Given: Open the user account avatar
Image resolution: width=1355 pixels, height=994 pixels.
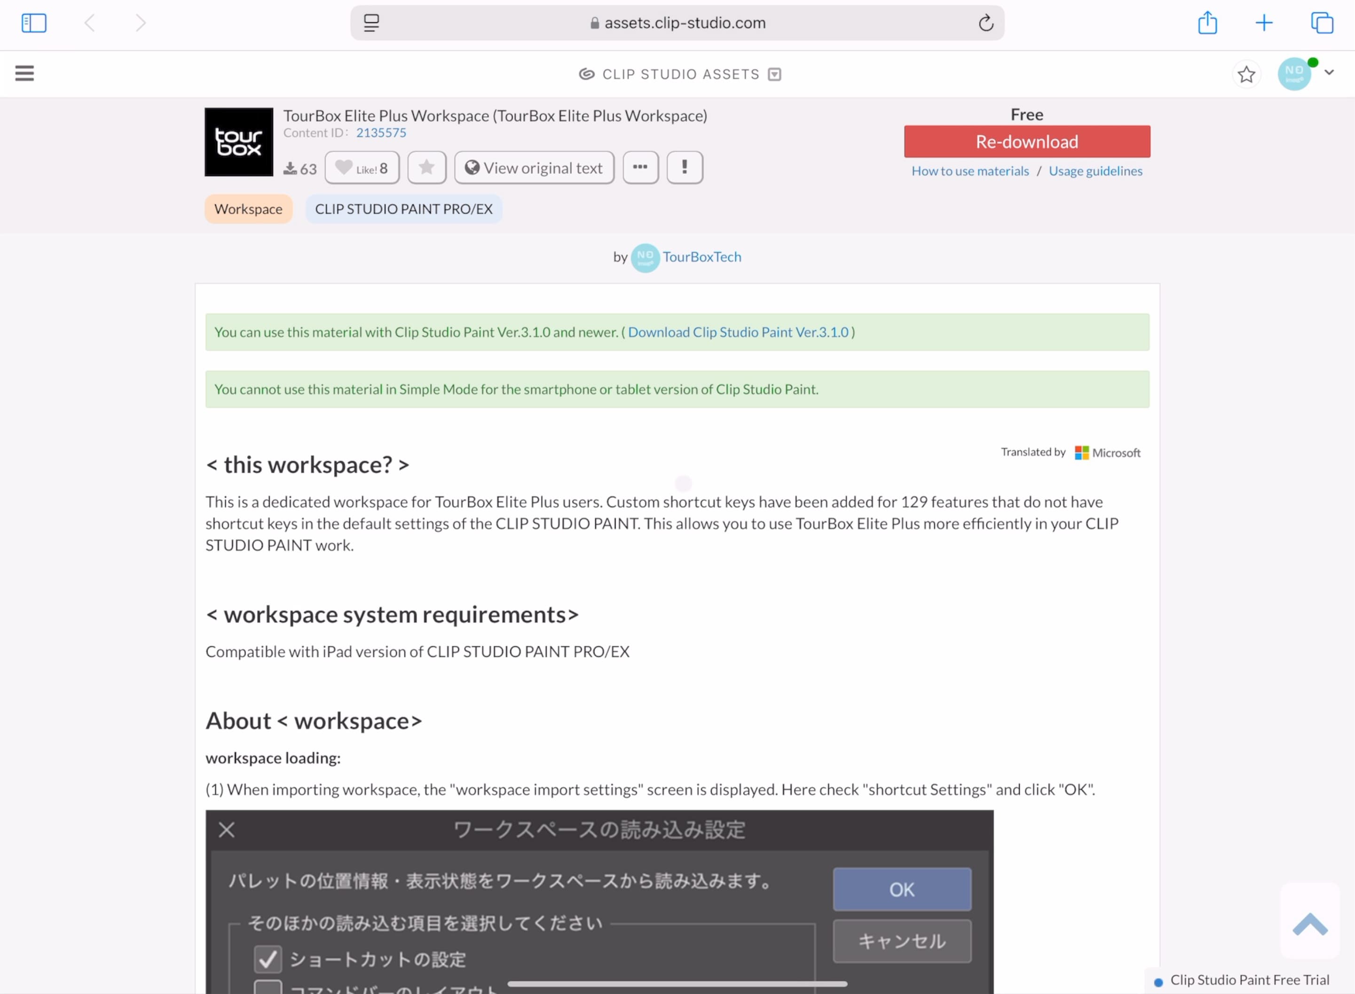Looking at the screenshot, I should 1294,74.
